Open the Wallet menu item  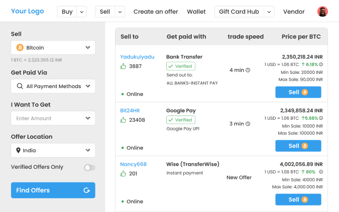tap(196, 12)
